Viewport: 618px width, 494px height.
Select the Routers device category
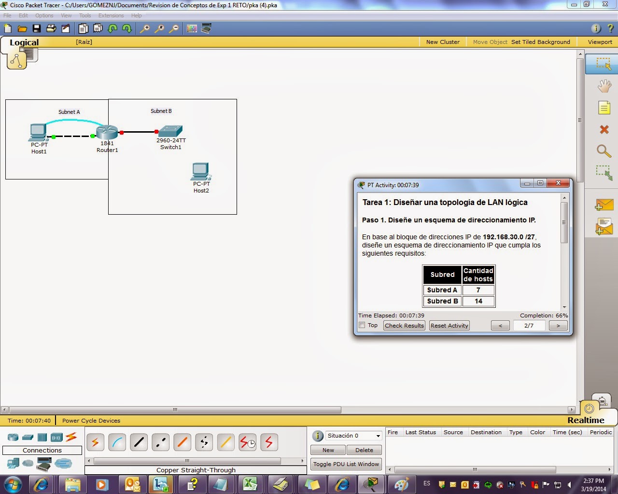[x=13, y=438]
